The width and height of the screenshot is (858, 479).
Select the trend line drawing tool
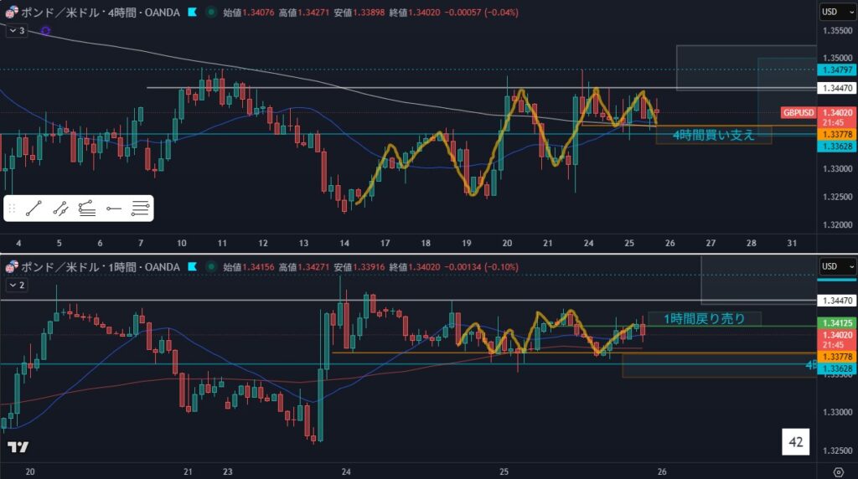pos(34,209)
